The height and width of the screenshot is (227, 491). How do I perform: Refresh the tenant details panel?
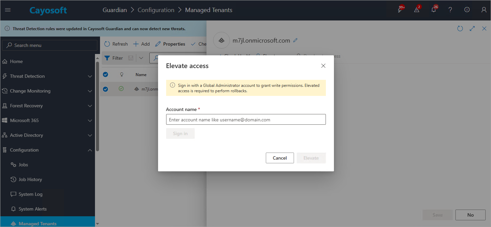[x=460, y=29]
